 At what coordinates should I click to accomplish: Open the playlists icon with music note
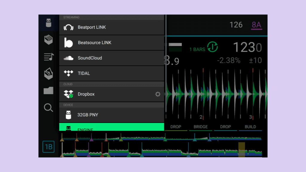(x=49, y=57)
